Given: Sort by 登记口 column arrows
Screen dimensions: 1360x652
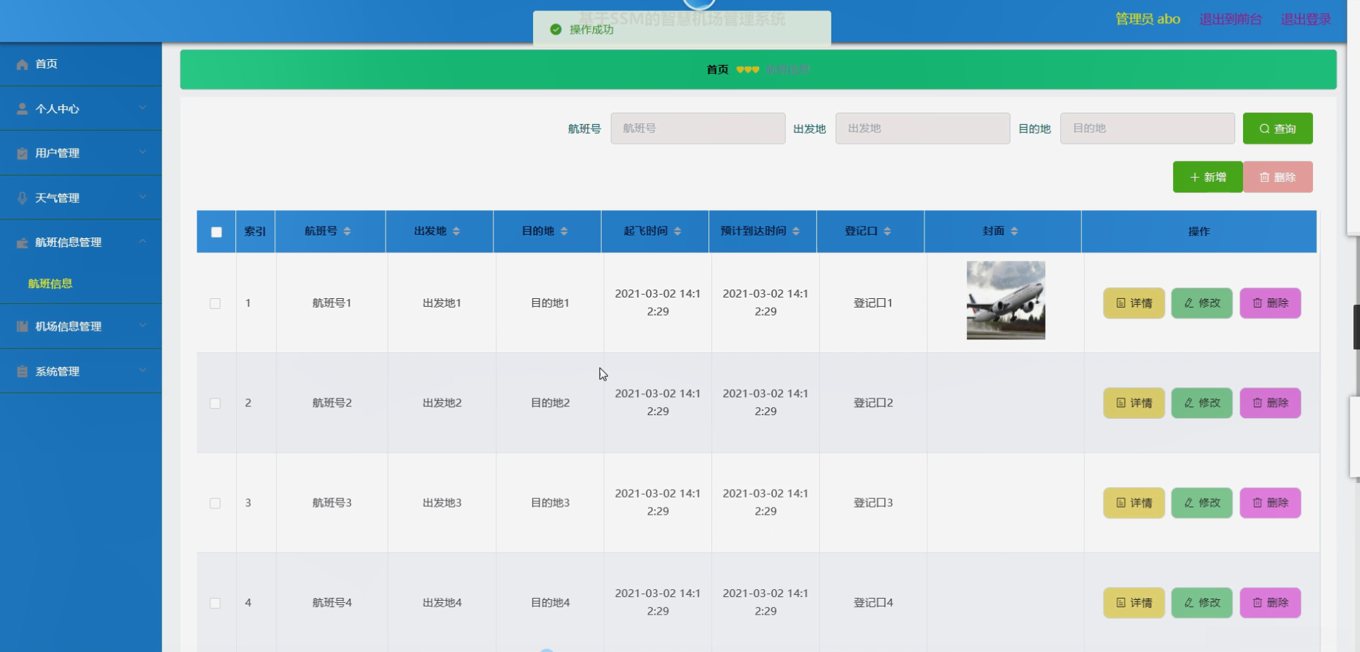Looking at the screenshot, I should point(888,231).
